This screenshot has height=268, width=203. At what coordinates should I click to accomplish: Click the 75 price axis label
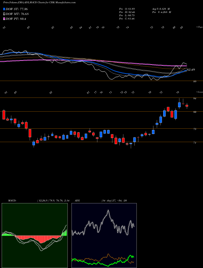[x=194, y=129]
